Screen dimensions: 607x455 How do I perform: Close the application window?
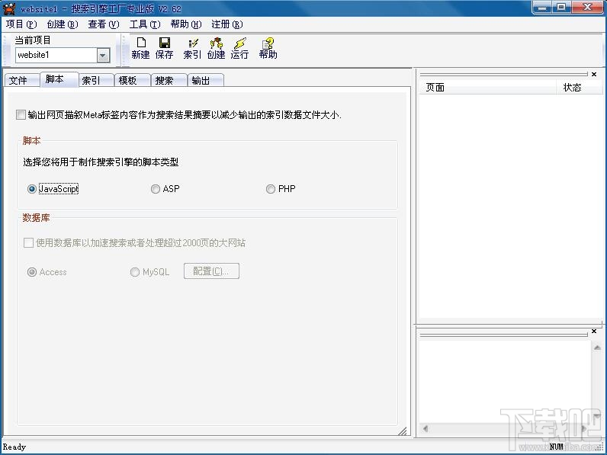point(588,8)
